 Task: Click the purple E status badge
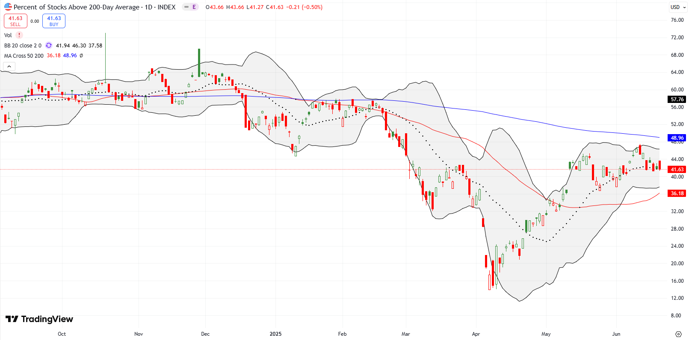pos(194,7)
